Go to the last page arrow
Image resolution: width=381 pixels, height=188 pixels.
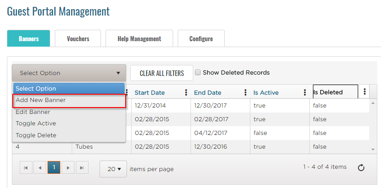coord(82,168)
